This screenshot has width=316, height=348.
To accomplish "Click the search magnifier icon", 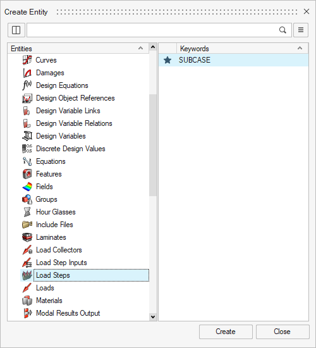I will click(x=283, y=30).
